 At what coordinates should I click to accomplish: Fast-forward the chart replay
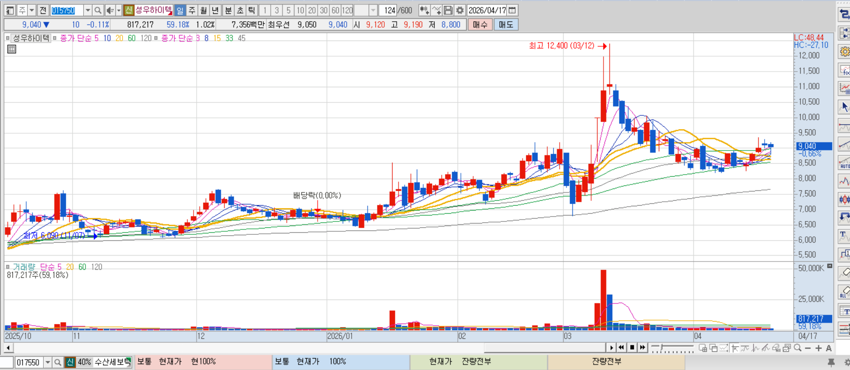[642, 348]
